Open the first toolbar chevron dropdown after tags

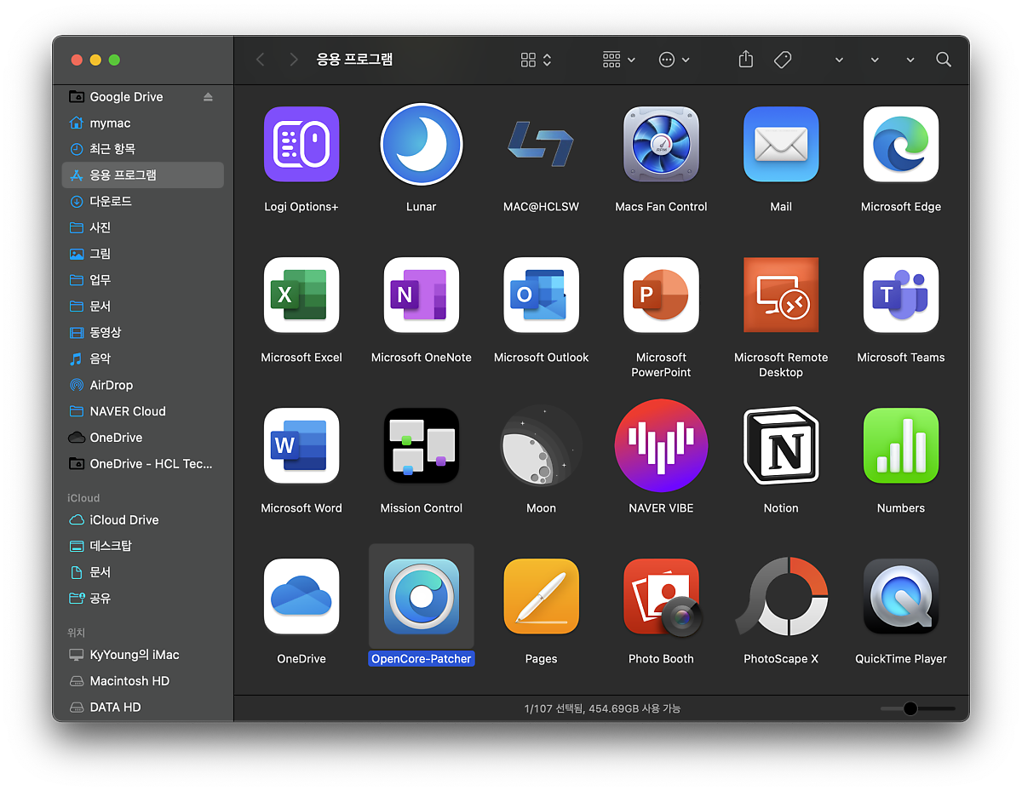(x=839, y=60)
